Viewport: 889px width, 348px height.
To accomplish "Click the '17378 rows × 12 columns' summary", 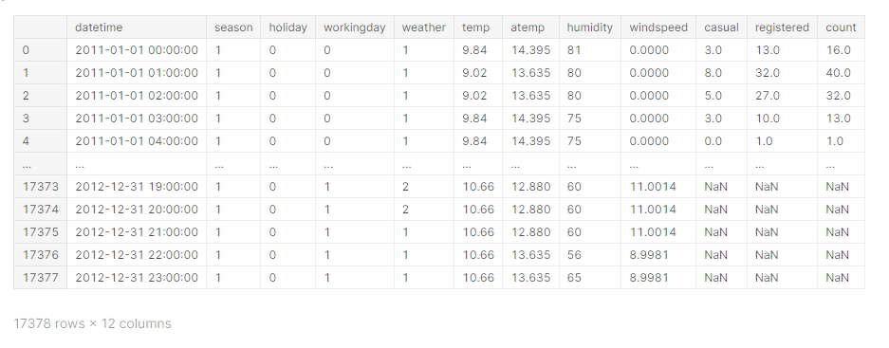I will 92,323.
